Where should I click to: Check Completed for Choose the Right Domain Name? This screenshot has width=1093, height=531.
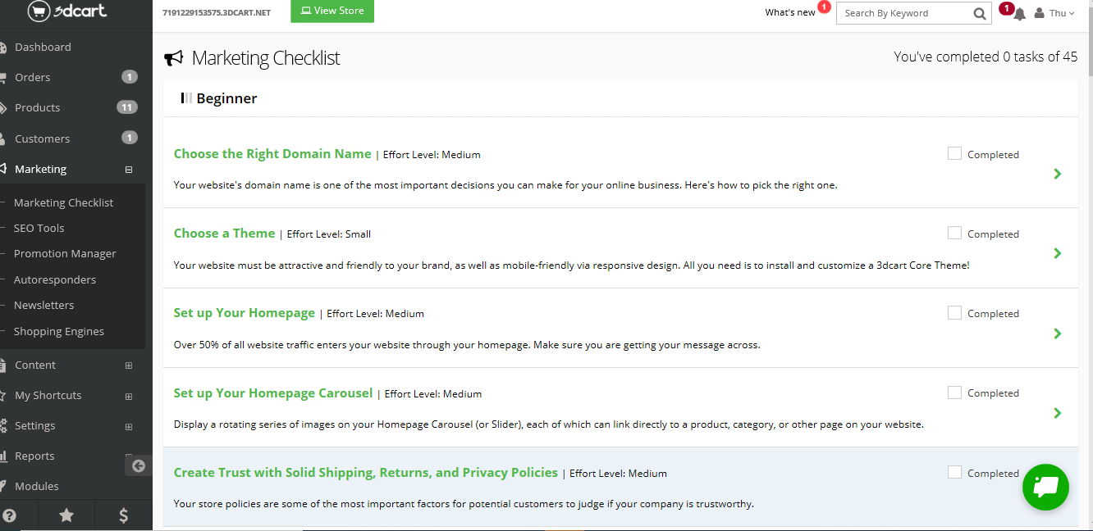pyautogui.click(x=954, y=153)
